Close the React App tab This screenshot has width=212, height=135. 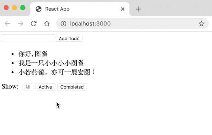point(123,9)
